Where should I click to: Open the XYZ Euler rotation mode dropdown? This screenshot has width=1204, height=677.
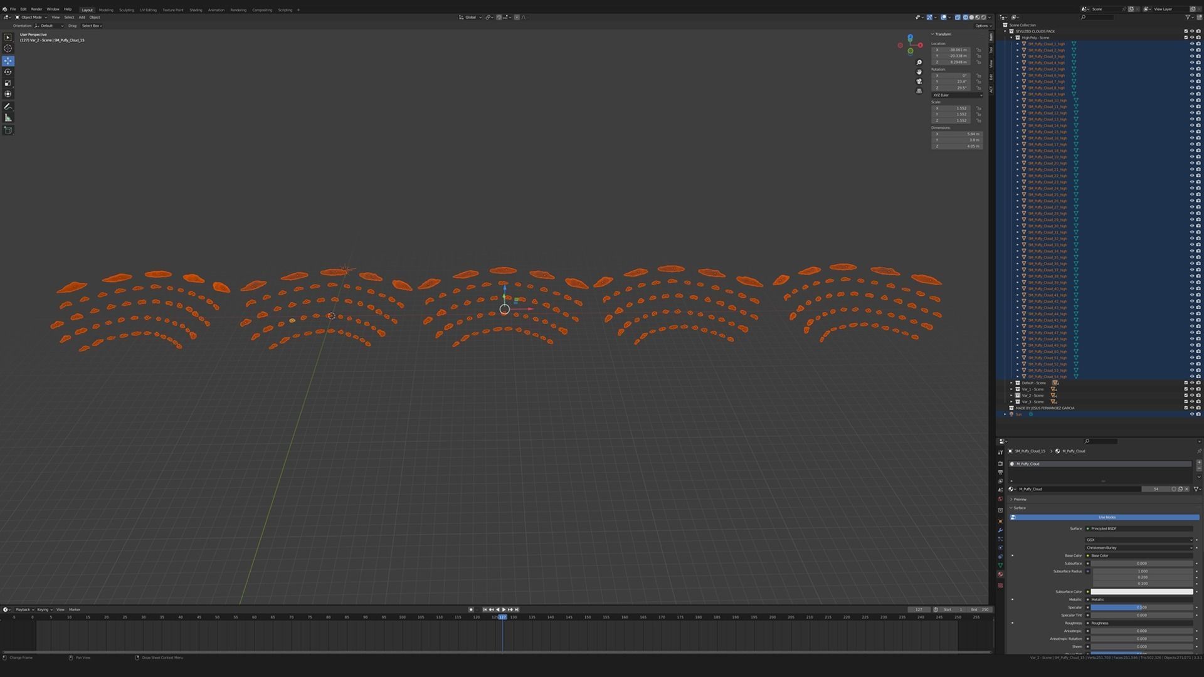[x=957, y=95]
